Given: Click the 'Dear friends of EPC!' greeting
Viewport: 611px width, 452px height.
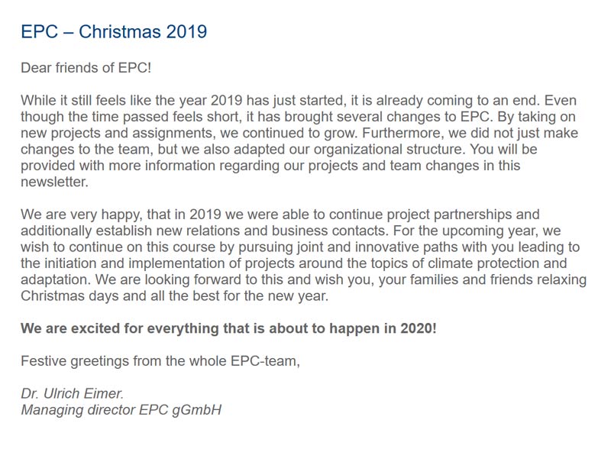Looking at the screenshot, I should point(86,68).
